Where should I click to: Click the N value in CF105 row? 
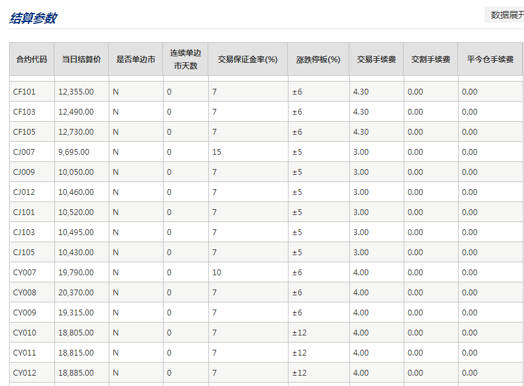click(x=116, y=131)
